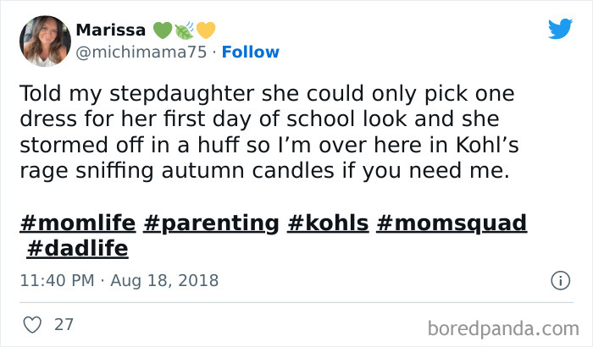Click the green heart emoji beside Marissa
Viewport: 593px width, 347px height.
pyautogui.click(x=163, y=30)
